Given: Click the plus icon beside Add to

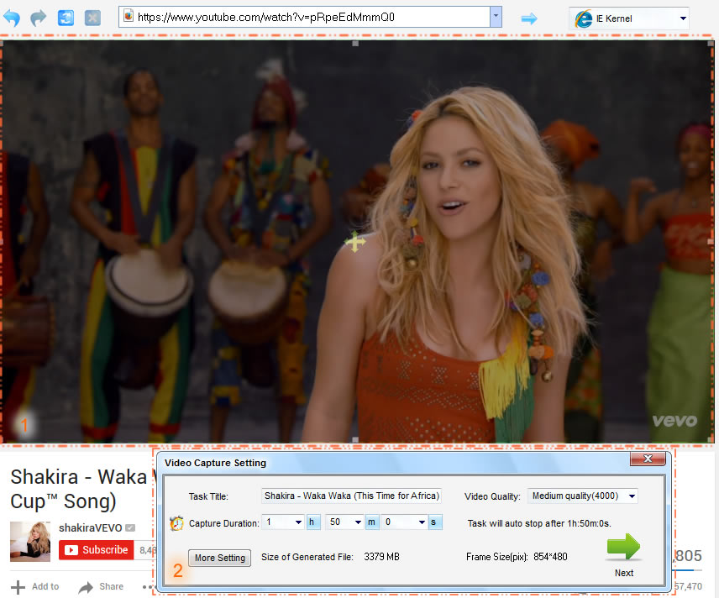Looking at the screenshot, I should click(18, 587).
